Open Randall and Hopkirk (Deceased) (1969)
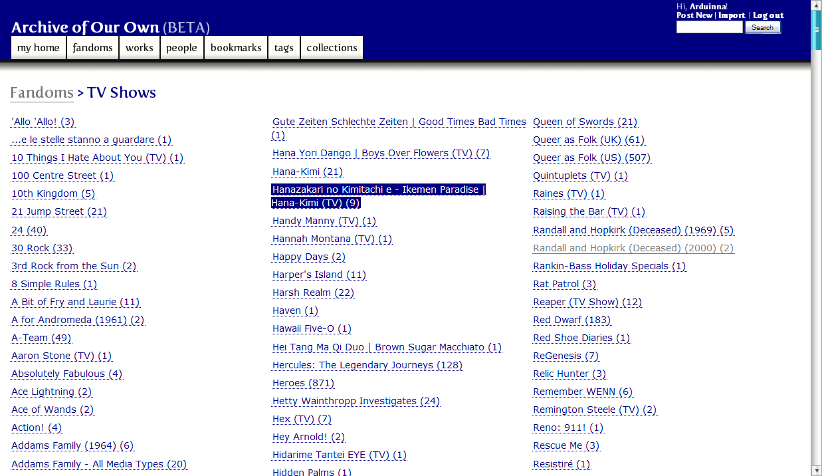Image resolution: width=822 pixels, height=476 pixels. pos(633,230)
